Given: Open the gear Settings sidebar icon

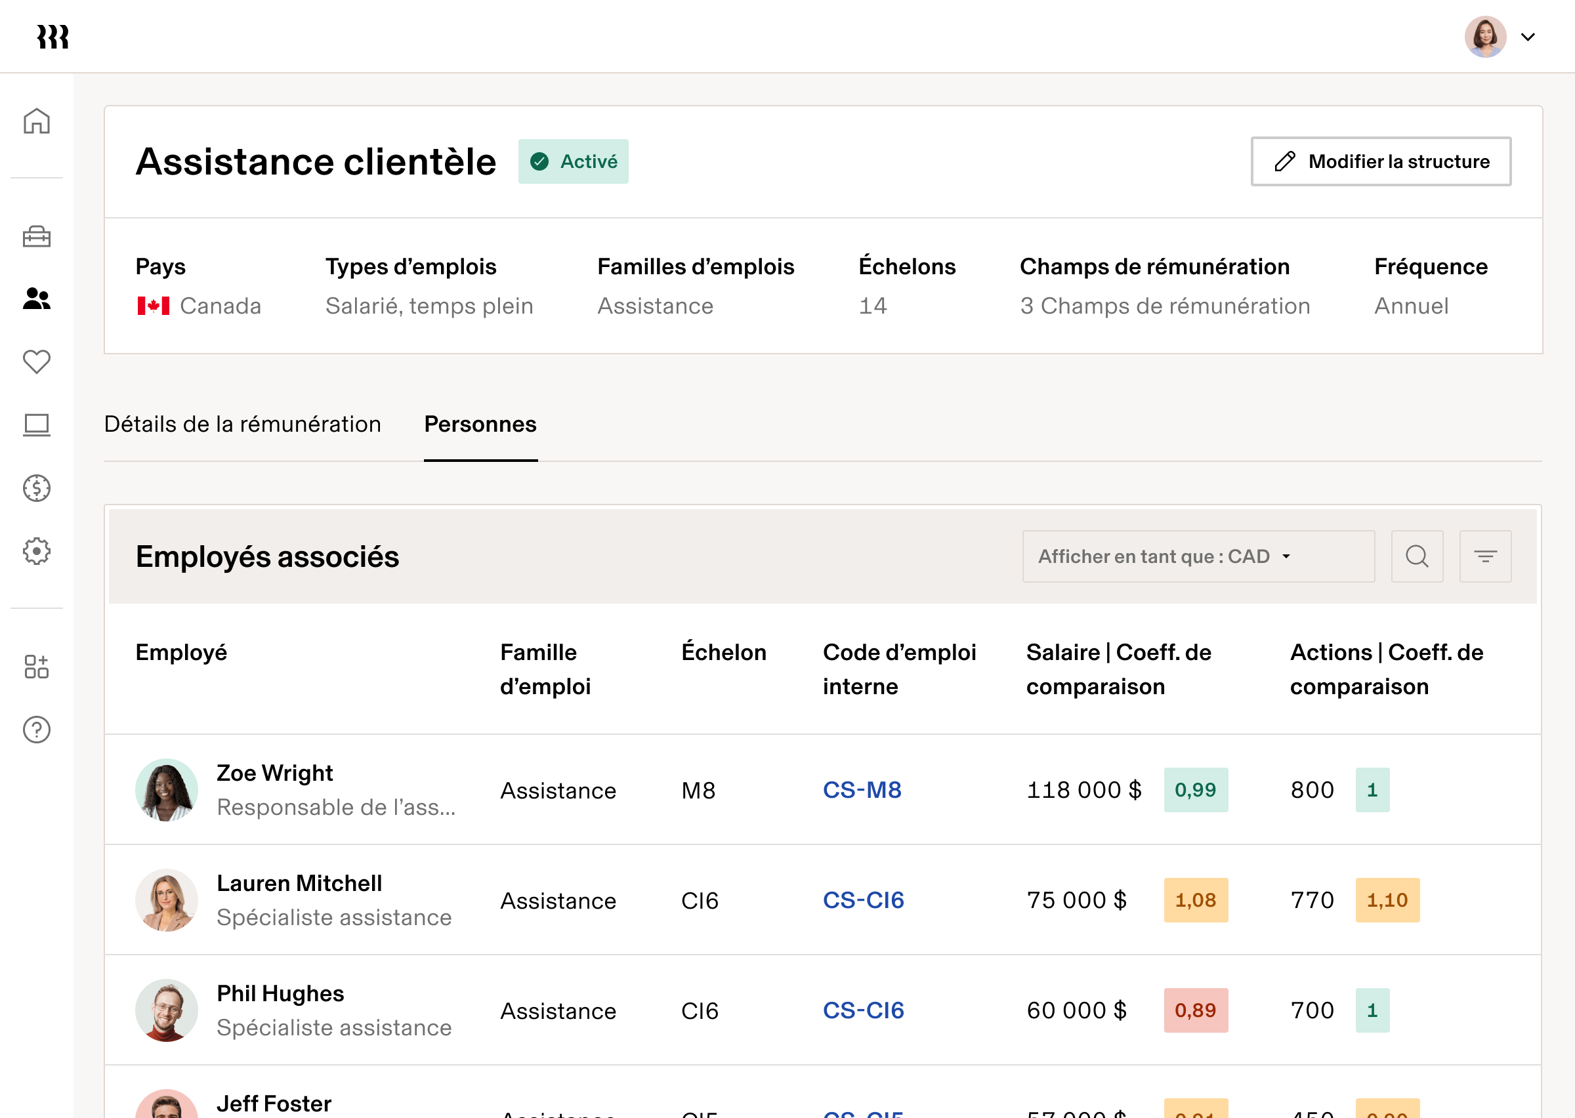Looking at the screenshot, I should (x=37, y=551).
